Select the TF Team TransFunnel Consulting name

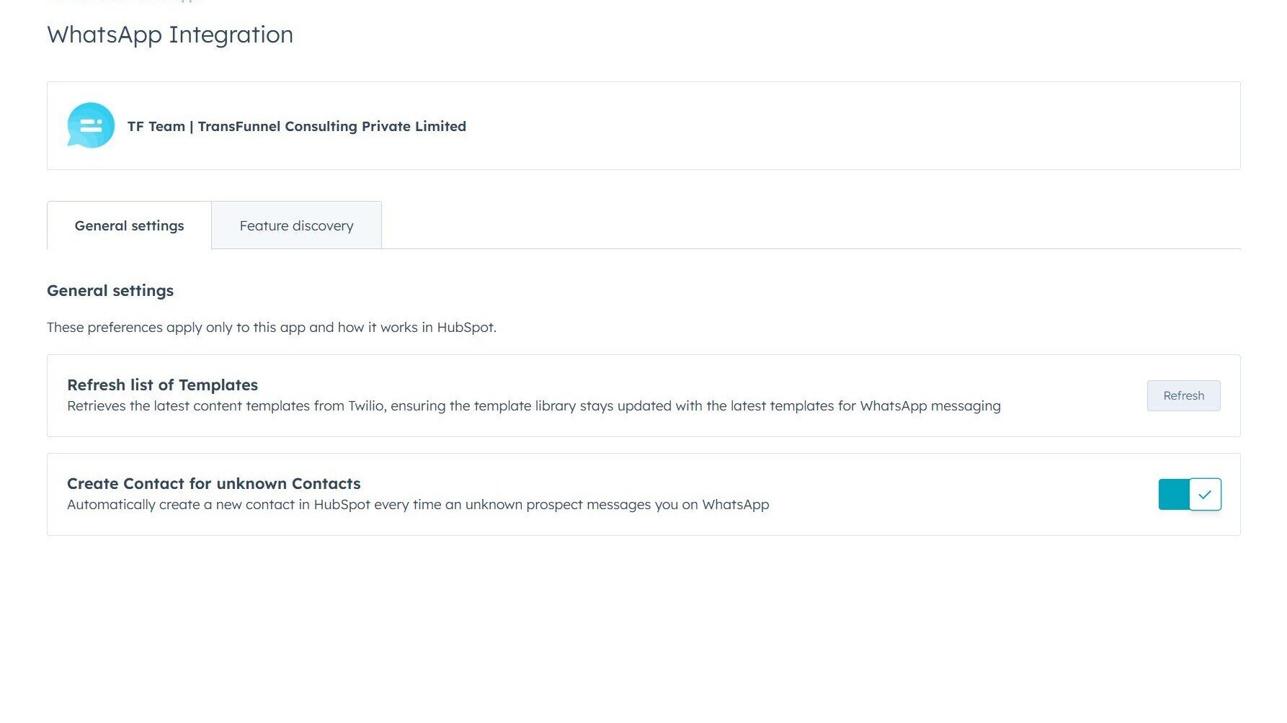tap(296, 127)
